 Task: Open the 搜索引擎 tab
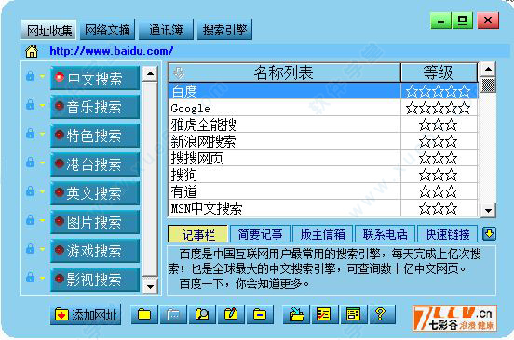pos(224,30)
